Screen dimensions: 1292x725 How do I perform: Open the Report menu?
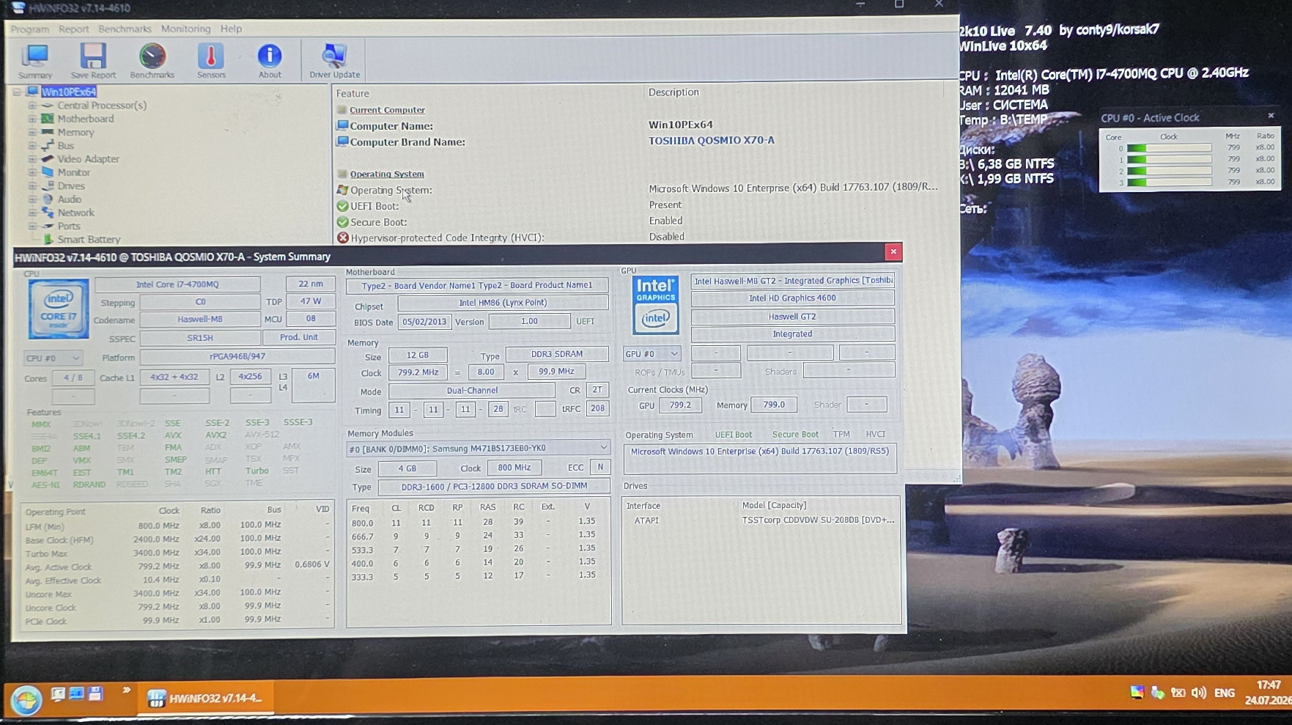74,29
